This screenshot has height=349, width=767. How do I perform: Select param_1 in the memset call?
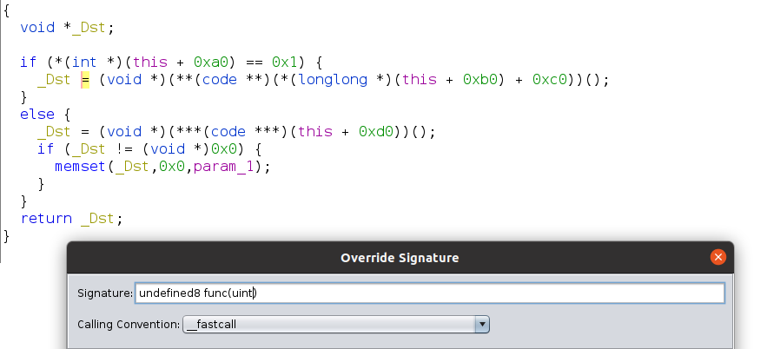click(223, 168)
